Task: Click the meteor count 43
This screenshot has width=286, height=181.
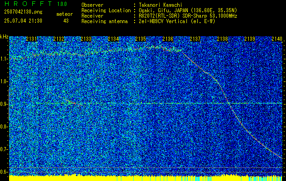Action: click(66, 21)
